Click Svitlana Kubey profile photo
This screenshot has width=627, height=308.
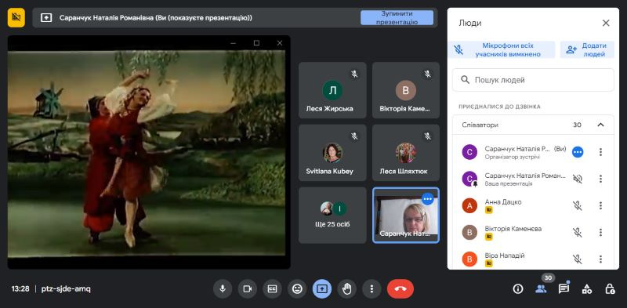332,153
